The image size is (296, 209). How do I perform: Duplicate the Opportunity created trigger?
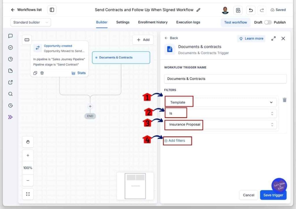tap(35, 73)
